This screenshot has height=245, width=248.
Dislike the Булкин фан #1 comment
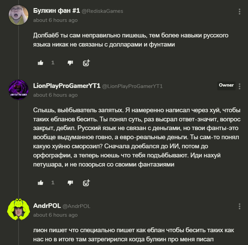tap(70, 63)
